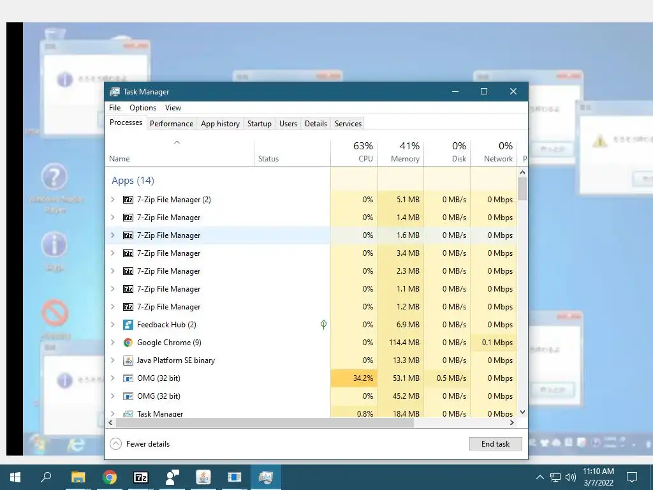Switch to the App history tab

point(220,124)
